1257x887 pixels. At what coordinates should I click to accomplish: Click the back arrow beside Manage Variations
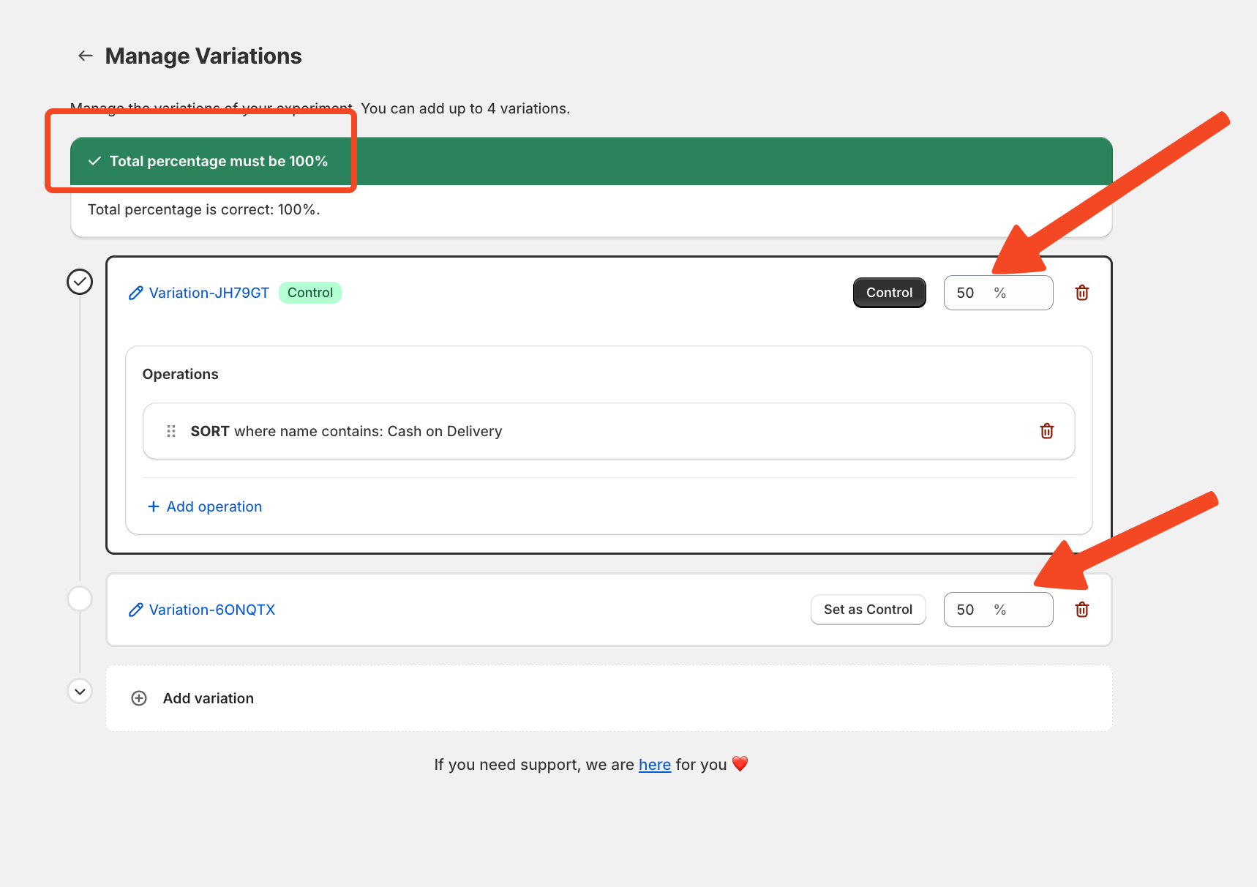click(x=86, y=56)
